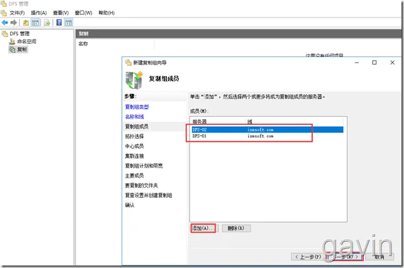Viewport: 404px width, 268px height.
Task: Click the export list toolbar icon
Action: (x=47, y=23)
